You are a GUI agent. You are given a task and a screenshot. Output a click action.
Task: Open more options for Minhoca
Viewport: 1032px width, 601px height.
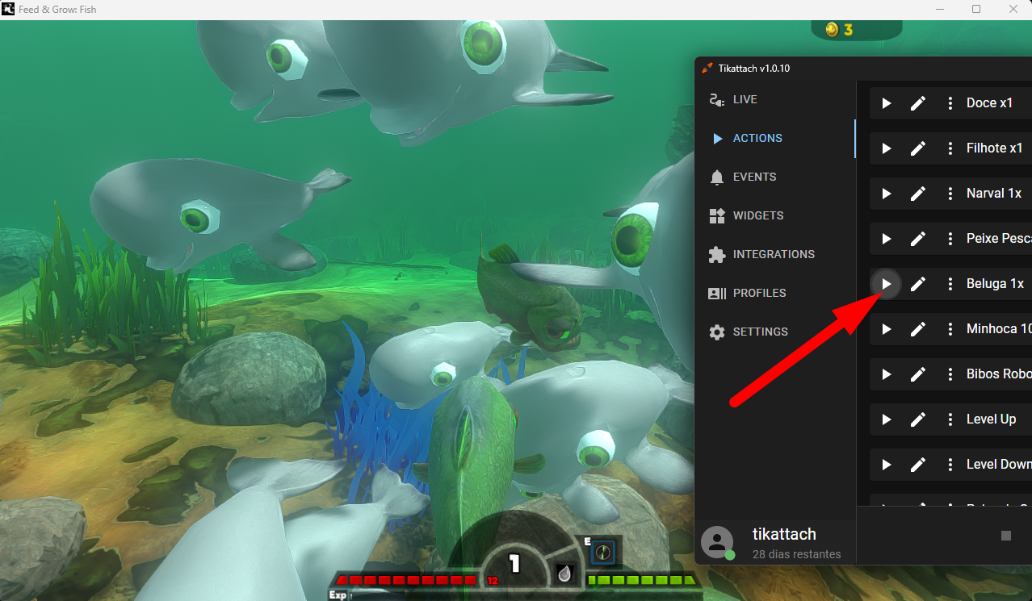950,329
